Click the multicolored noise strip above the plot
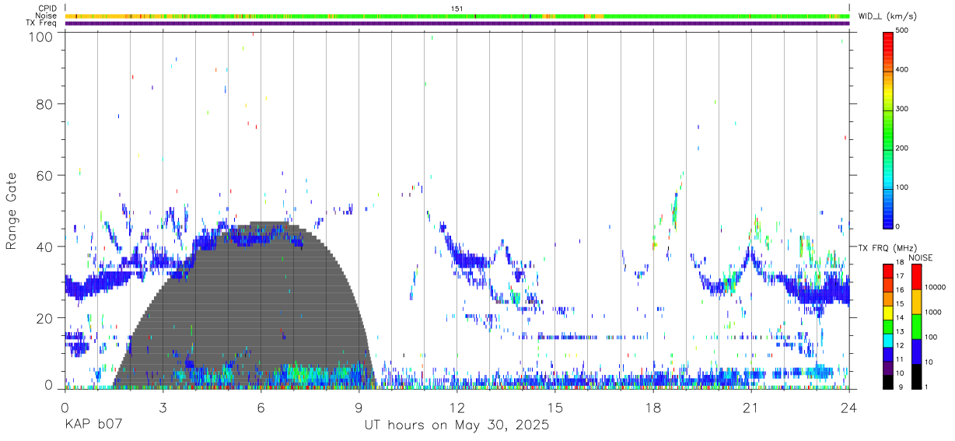The height and width of the screenshot is (441, 955). tap(457, 16)
